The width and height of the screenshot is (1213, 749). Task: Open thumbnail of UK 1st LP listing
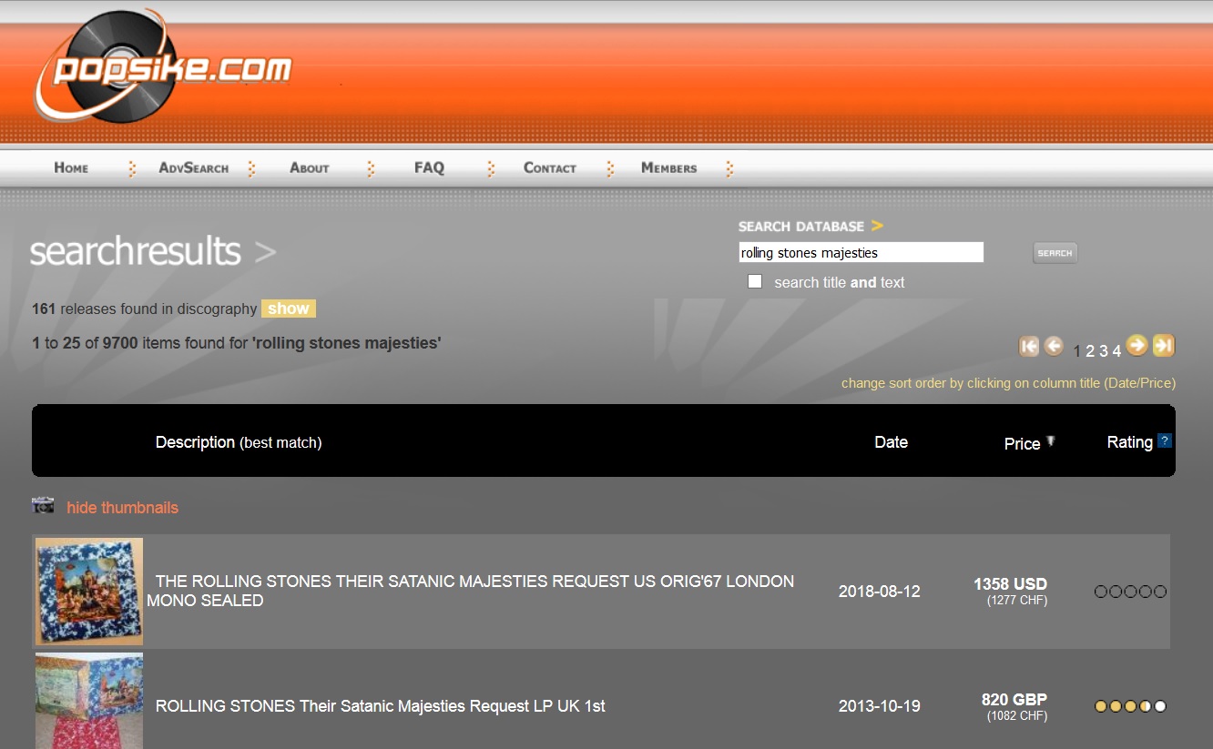tap(89, 701)
